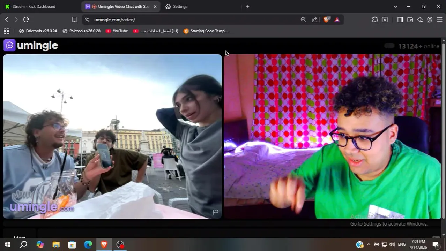Open Windows taskbar search
The image size is (446, 251).
[x=23, y=244]
